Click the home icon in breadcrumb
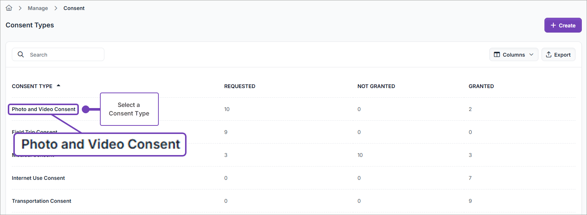This screenshot has width=587, height=215. point(9,8)
